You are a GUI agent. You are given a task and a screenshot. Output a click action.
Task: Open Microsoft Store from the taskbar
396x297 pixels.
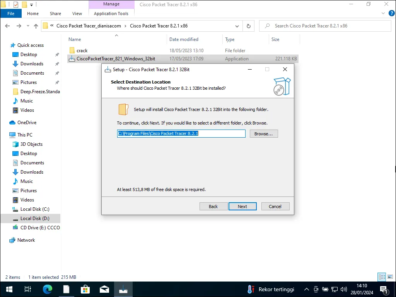pyautogui.click(x=85, y=289)
